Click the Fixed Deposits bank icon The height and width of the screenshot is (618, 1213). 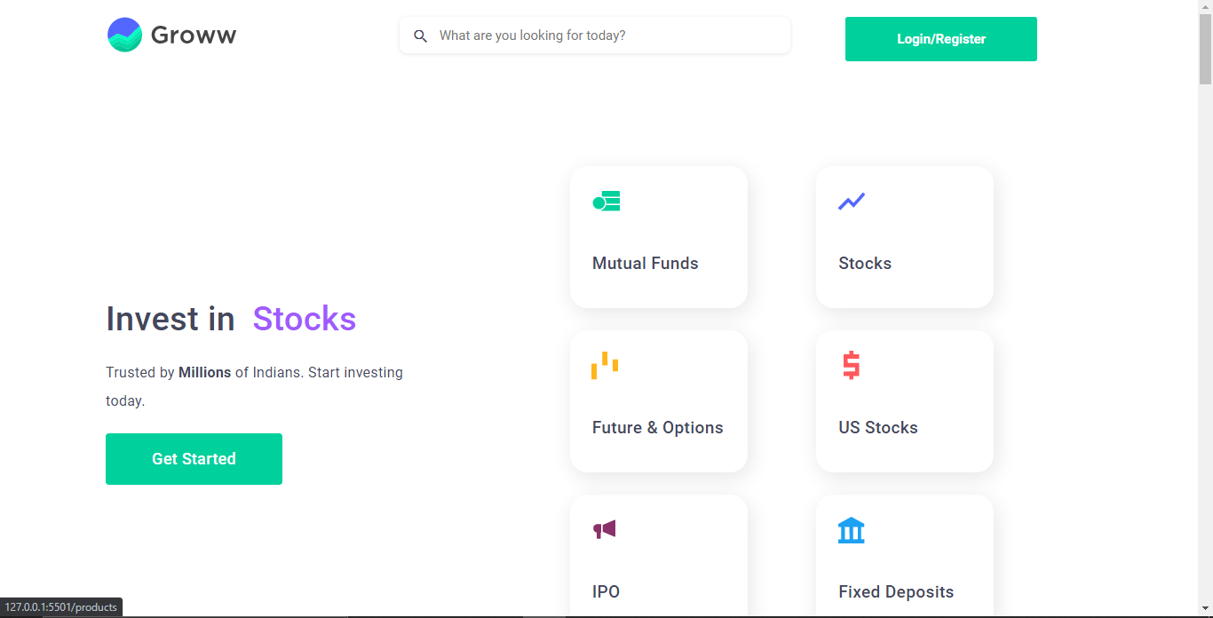tap(851, 530)
